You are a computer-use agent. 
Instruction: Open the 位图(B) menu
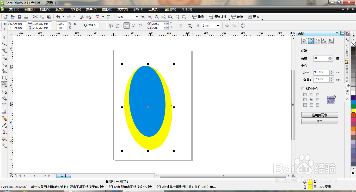pyautogui.click(x=107, y=9)
